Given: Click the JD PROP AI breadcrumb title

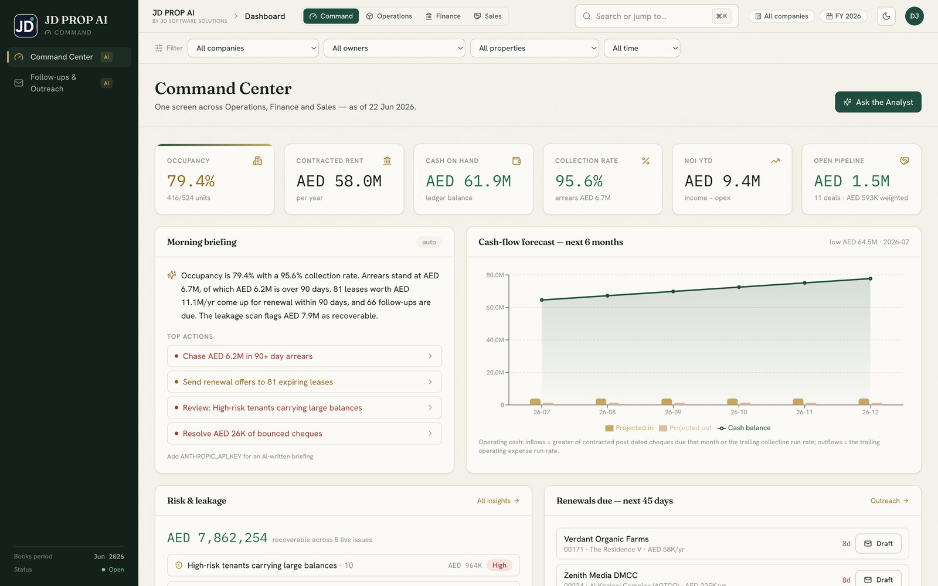Looking at the screenshot, I should pos(174,13).
